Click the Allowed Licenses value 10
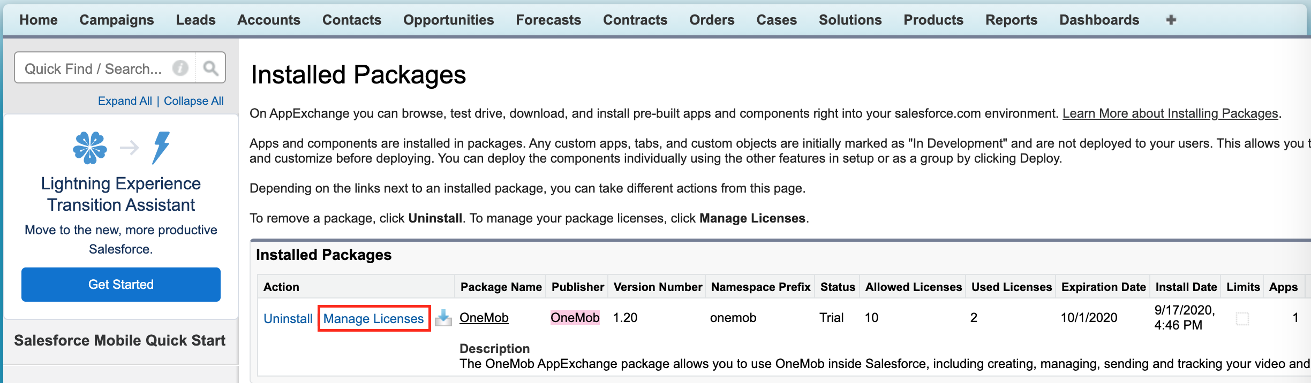The image size is (1311, 383). tap(871, 318)
